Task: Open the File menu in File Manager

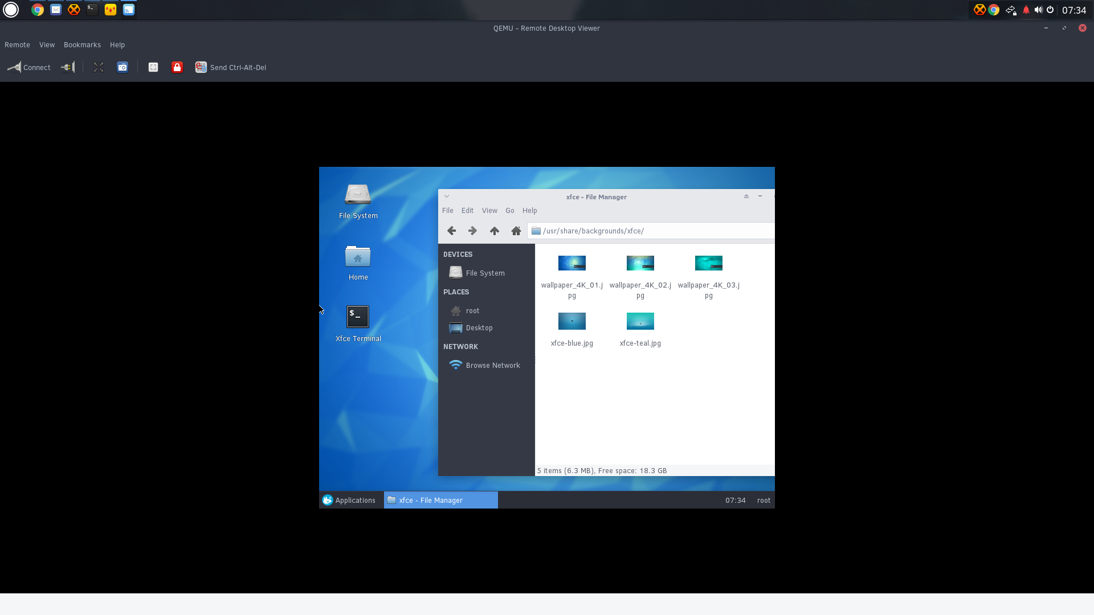Action: coord(448,211)
